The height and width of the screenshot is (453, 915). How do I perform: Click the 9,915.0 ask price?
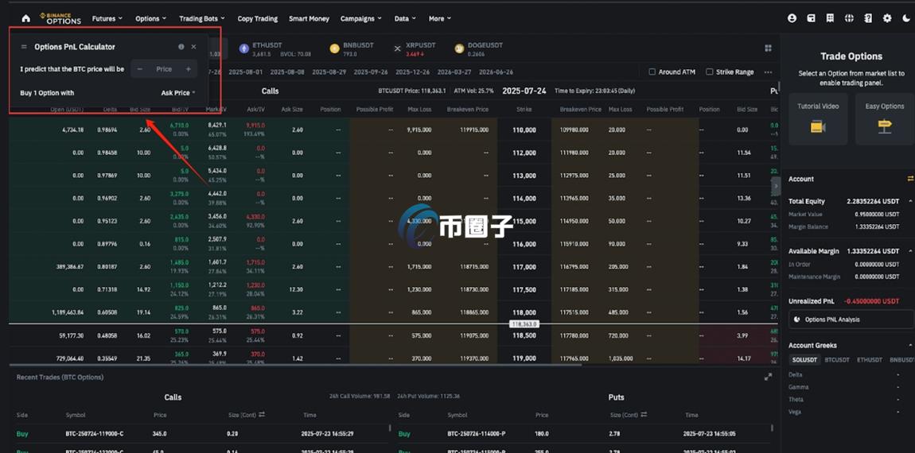click(x=255, y=126)
